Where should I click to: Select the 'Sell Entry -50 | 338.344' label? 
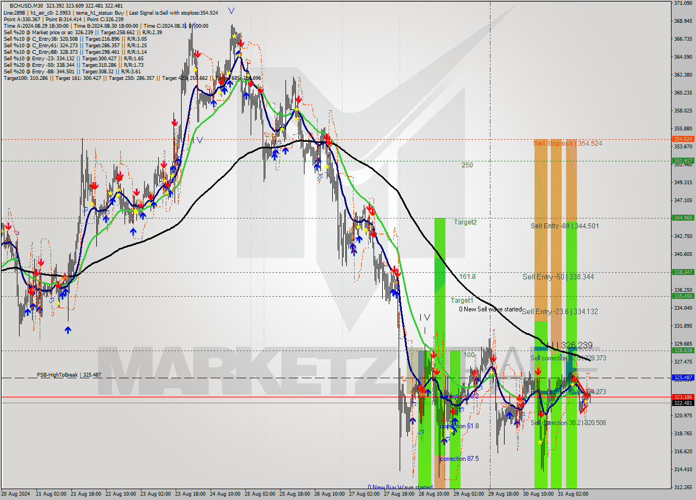558,277
